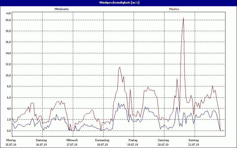Select the Samstag day label
The width and height of the screenshot is (237, 148).
click(x=164, y=140)
